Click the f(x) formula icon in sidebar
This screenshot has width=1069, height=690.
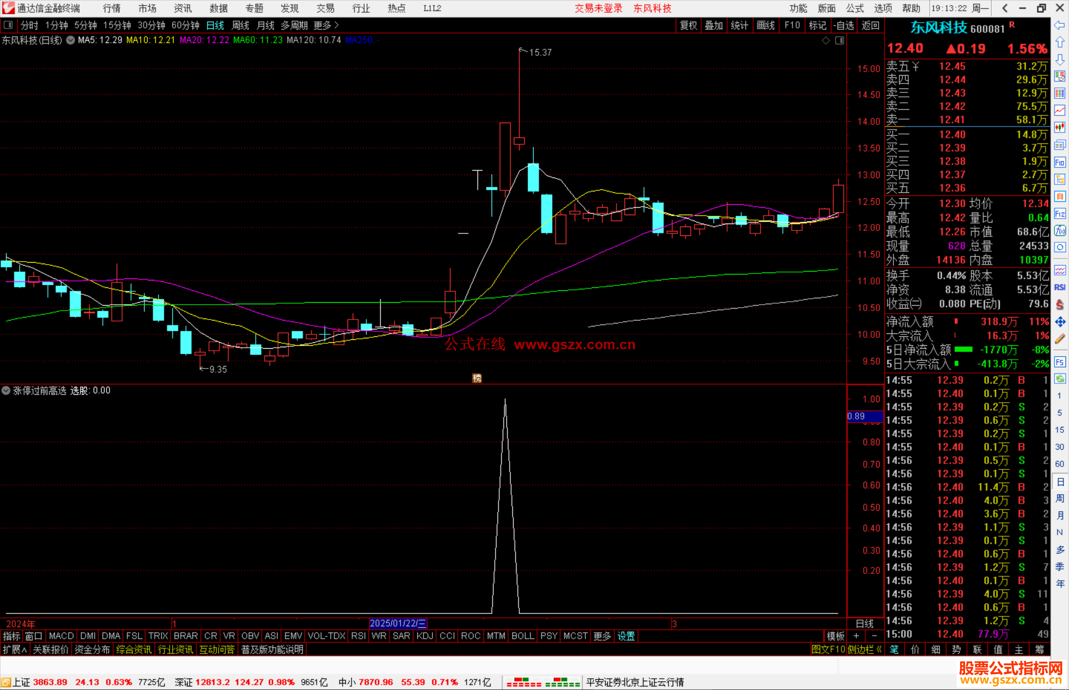pyautogui.click(x=1060, y=230)
